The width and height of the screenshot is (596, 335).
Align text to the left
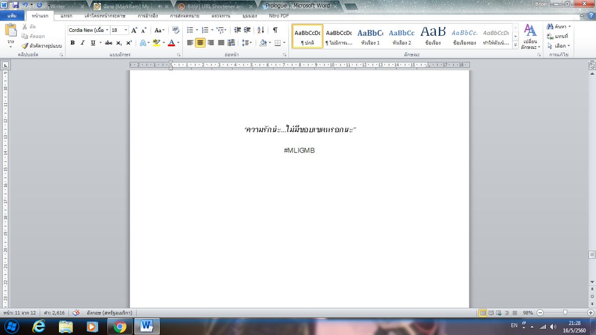(x=190, y=43)
